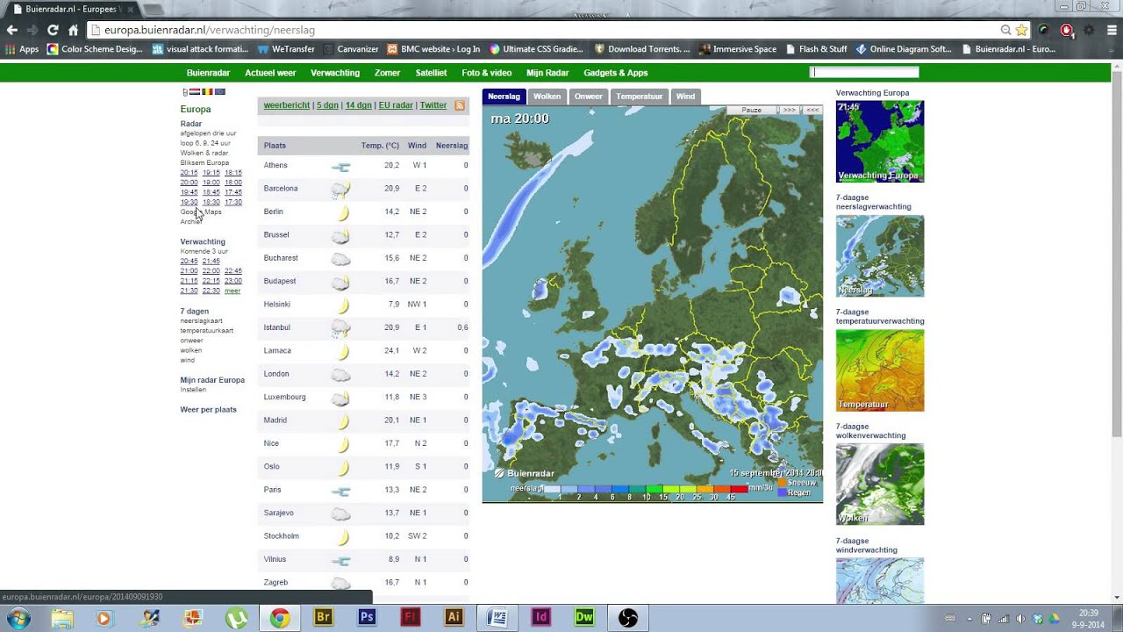The image size is (1123, 632).
Task: Switch to the Onweer map tab
Action: click(588, 97)
